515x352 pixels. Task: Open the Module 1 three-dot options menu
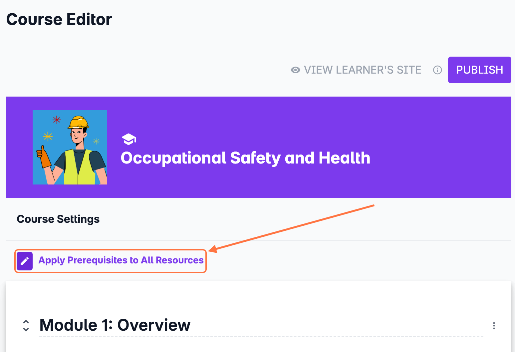pyautogui.click(x=494, y=326)
